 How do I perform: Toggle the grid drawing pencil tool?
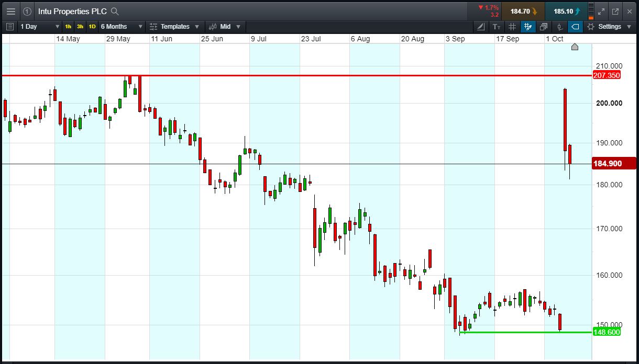[x=528, y=27]
